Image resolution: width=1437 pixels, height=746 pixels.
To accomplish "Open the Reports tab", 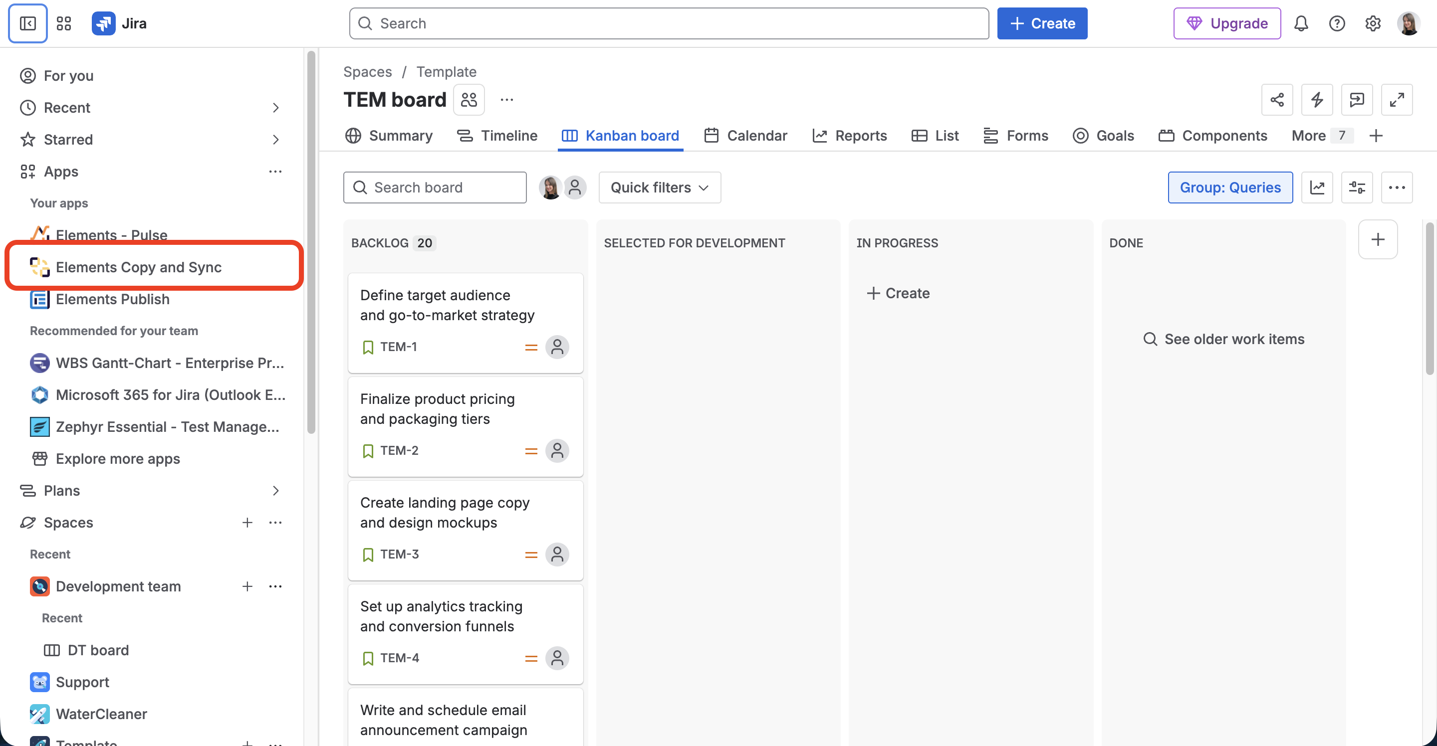I will coord(850,136).
